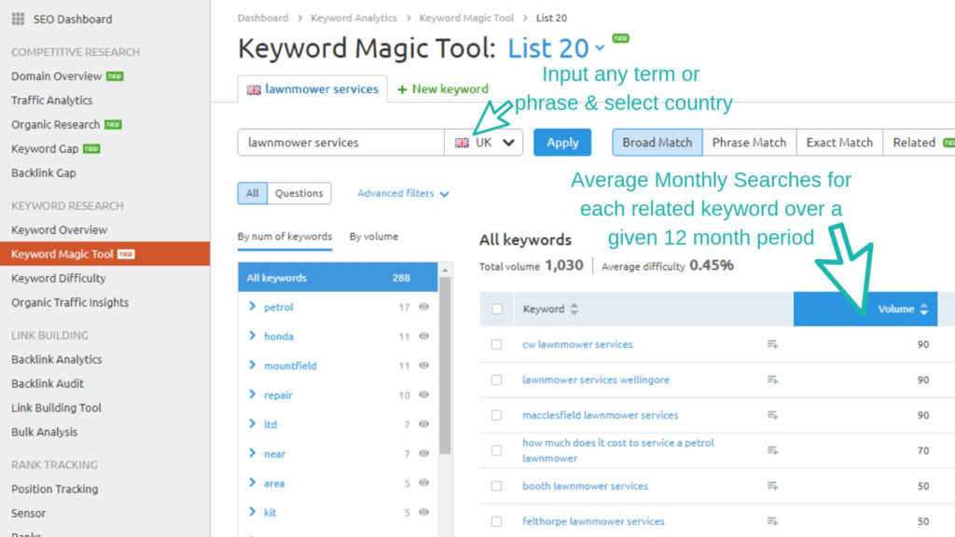Toggle visibility eye for near group
955x537 pixels.
[424, 453]
